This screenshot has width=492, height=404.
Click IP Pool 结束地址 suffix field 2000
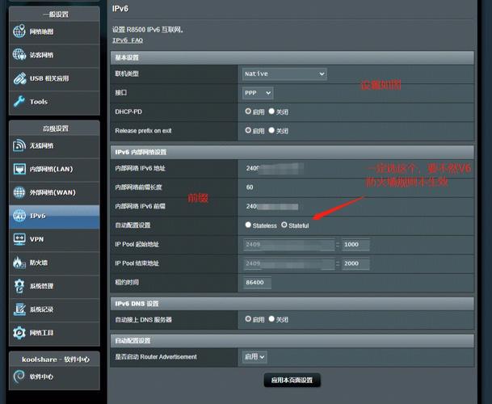click(355, 263)
